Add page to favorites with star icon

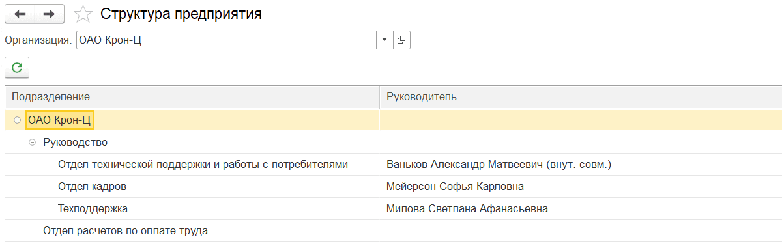[x=82, y=14]
